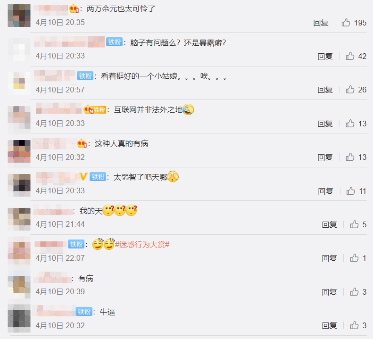This screenshot has width=373, height=339.
Task: Click the 铁粉 badge beside 牛逼 comment
Action: 84,312
